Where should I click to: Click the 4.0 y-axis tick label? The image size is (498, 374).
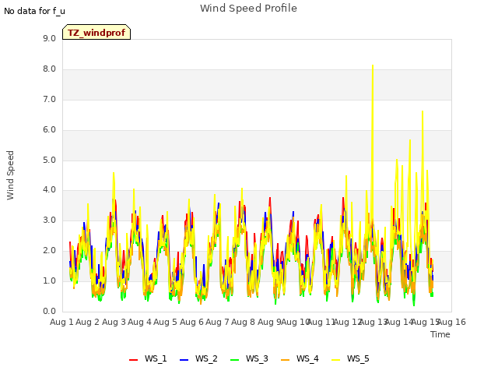[49, 190]
